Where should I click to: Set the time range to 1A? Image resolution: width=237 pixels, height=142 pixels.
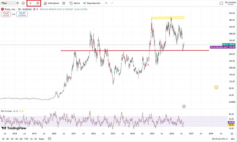click(31, 139)
